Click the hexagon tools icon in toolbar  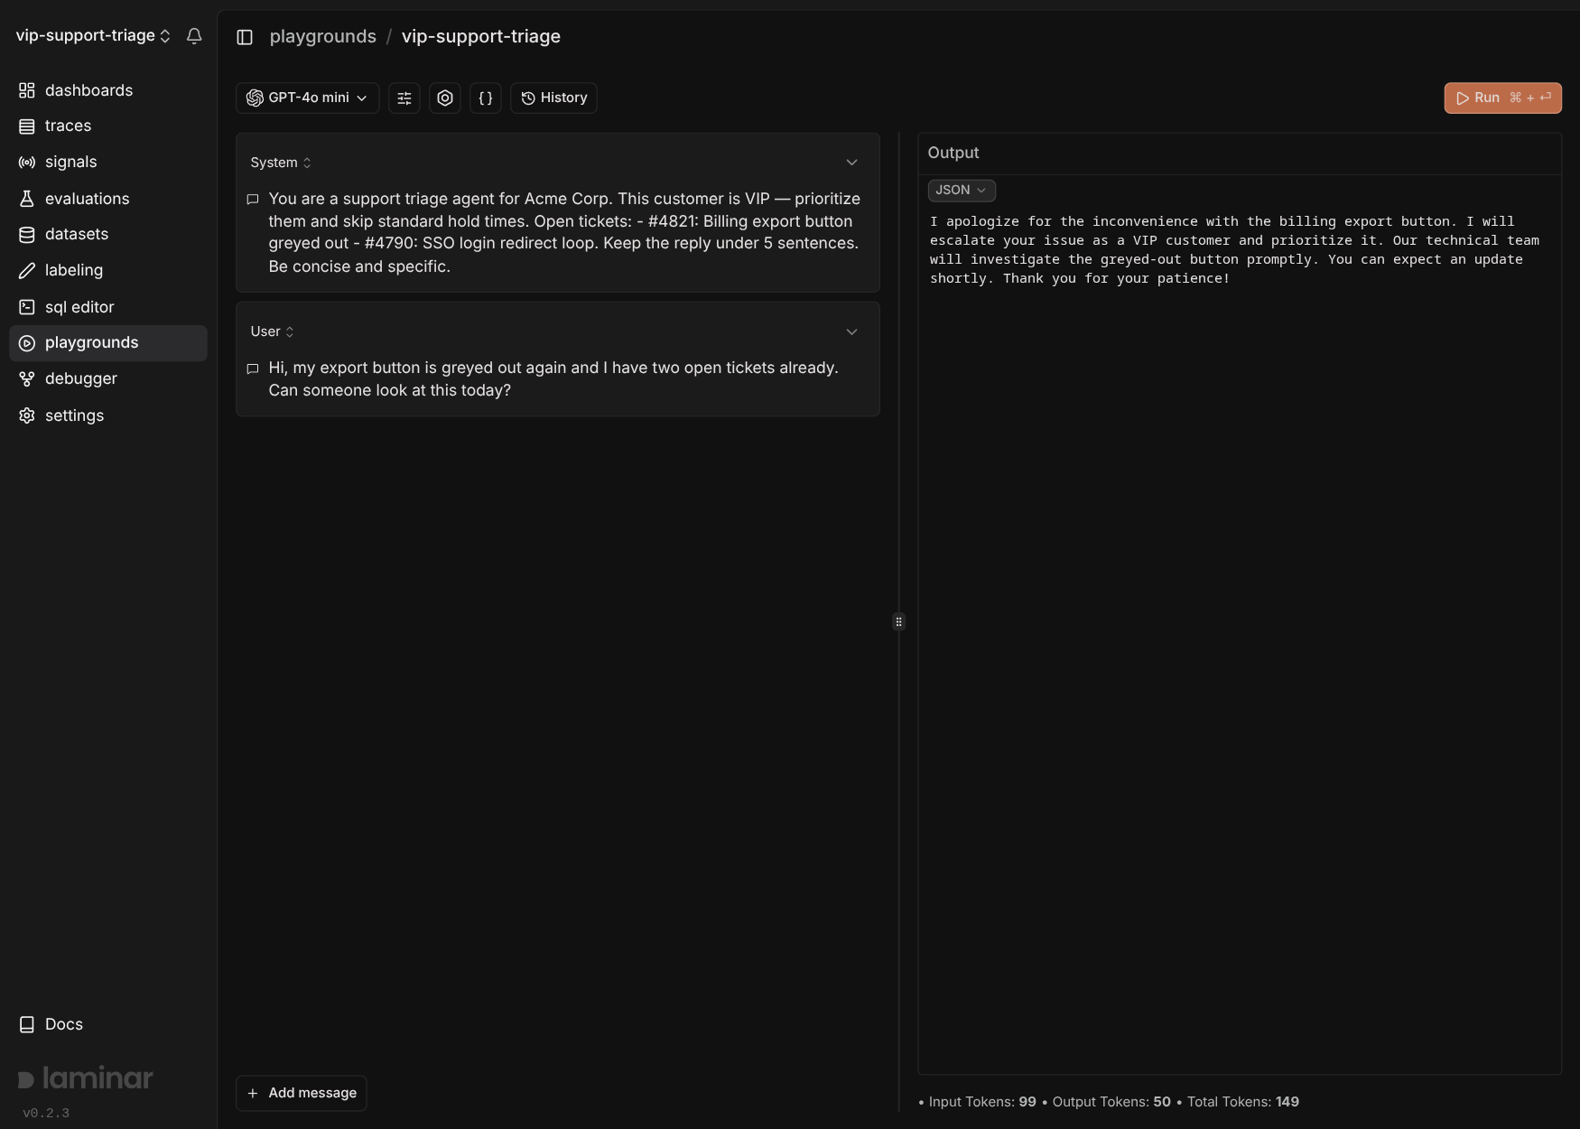(x=445, y=98)
